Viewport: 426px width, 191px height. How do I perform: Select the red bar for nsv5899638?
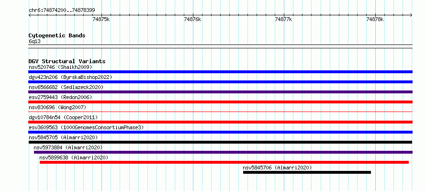pos(224,162)
